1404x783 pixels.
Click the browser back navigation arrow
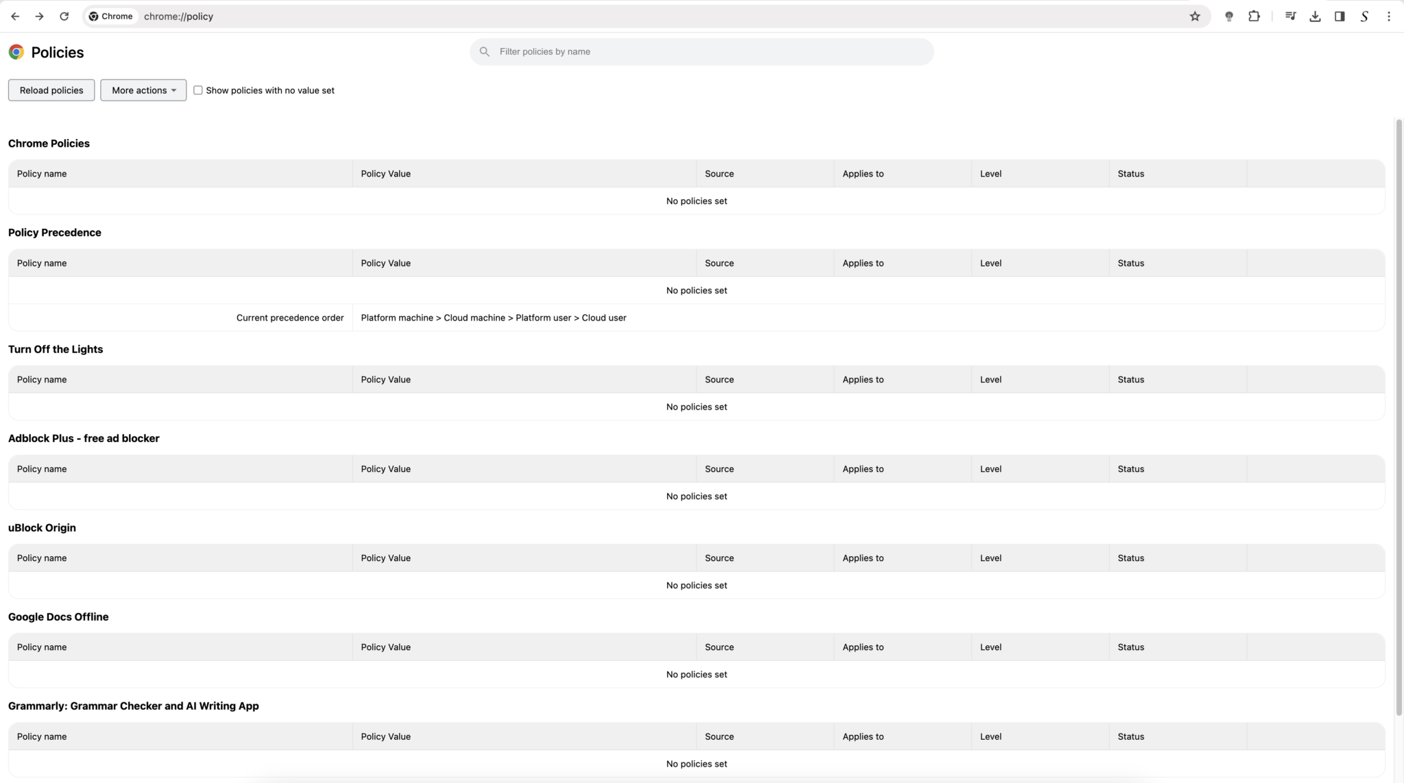[15, 16]
